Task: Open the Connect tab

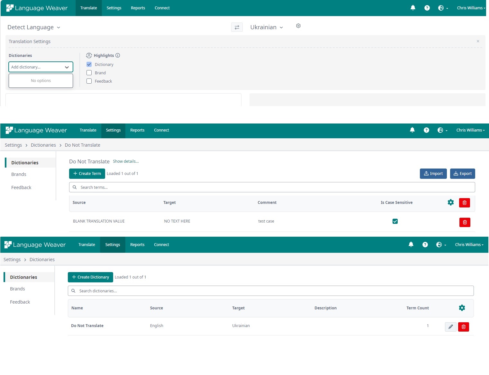Action: (x=162, y=8)
